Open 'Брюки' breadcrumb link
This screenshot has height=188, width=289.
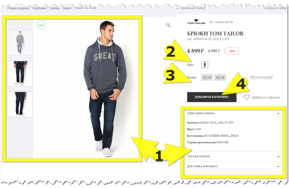click(x=67, y=8)
